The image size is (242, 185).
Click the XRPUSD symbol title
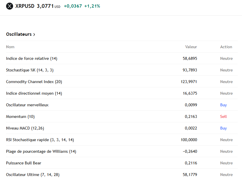[x=25, y=6]
